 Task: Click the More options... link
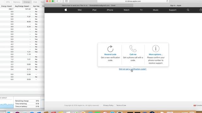point(156,54)
